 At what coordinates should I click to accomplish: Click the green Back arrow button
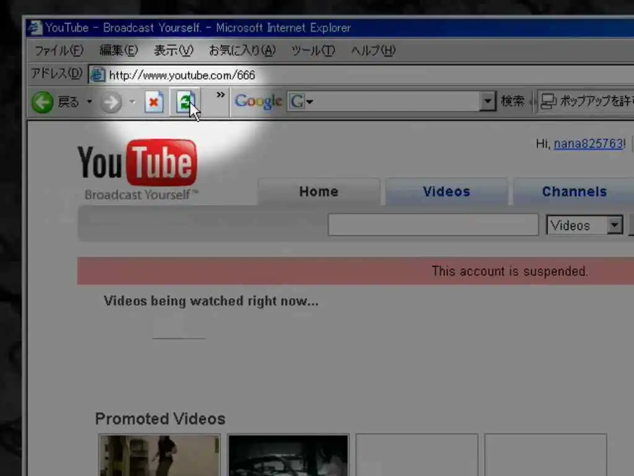pos(43,102)
